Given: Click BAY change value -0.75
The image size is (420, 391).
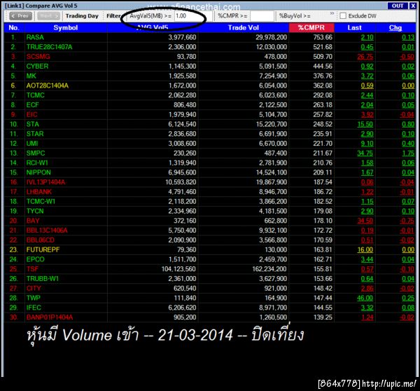Looking at the screenshot, I should (x=407, y=221).
